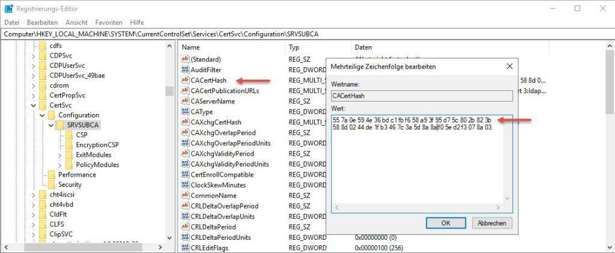The width and height of the screenshot is (615, 253).
Task: Expand the PolicyModules subkey
Action: (60, 165)
